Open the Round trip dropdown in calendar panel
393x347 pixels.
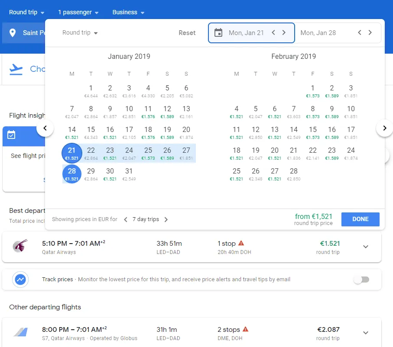[x=80, y=33]
